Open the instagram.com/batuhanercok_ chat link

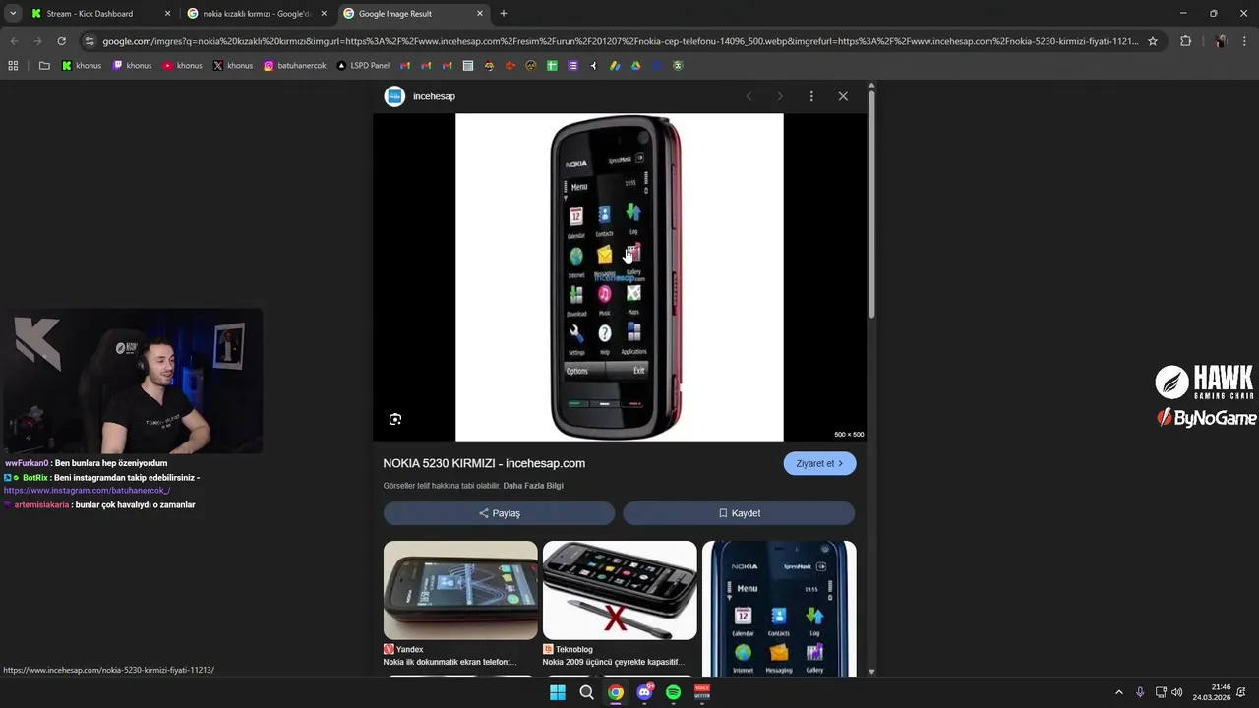87,490
